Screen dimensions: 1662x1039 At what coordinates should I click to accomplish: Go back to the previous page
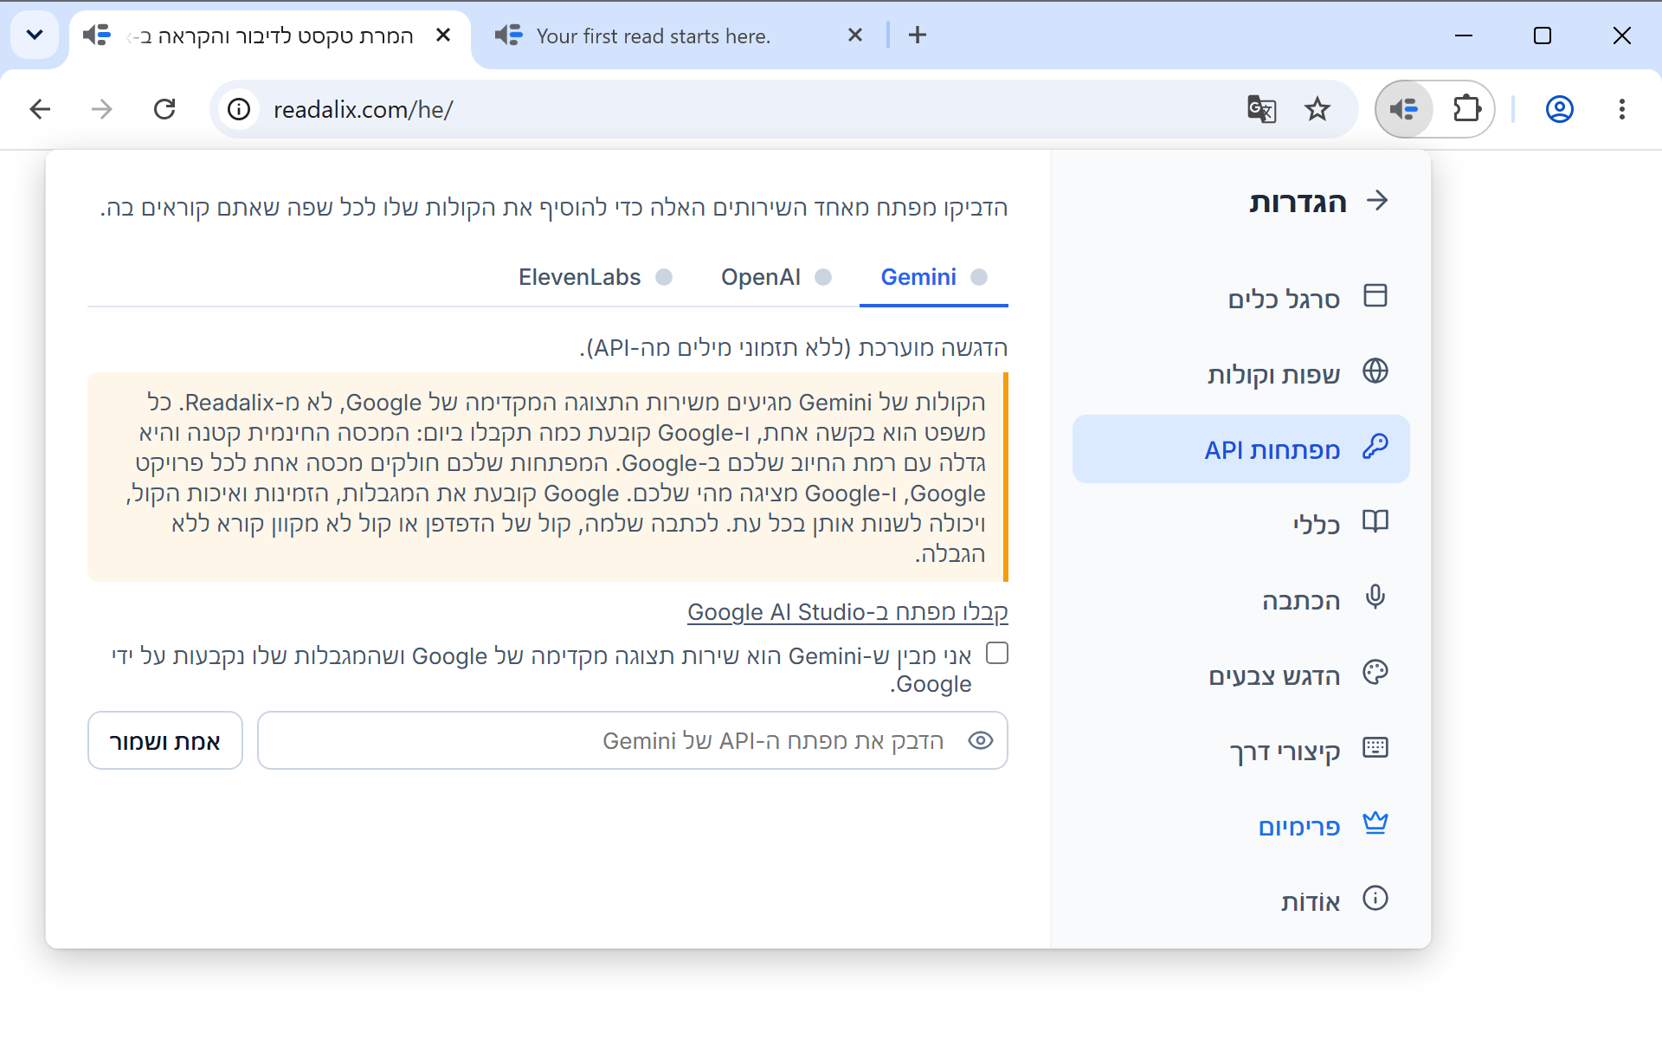40,109
